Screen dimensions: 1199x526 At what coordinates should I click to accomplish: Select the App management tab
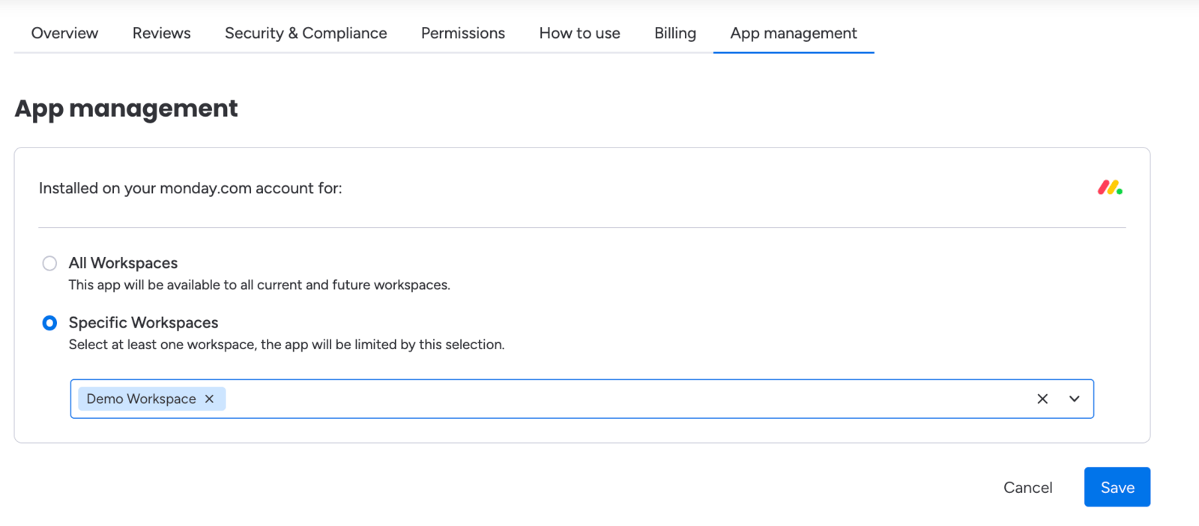point(794,33)
